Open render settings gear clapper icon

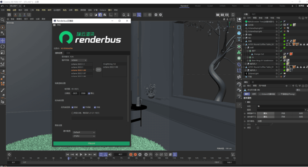[227, 15]
